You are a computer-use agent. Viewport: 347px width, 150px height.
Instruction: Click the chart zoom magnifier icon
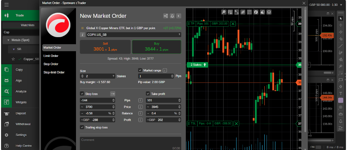click(x=224, y=12)
